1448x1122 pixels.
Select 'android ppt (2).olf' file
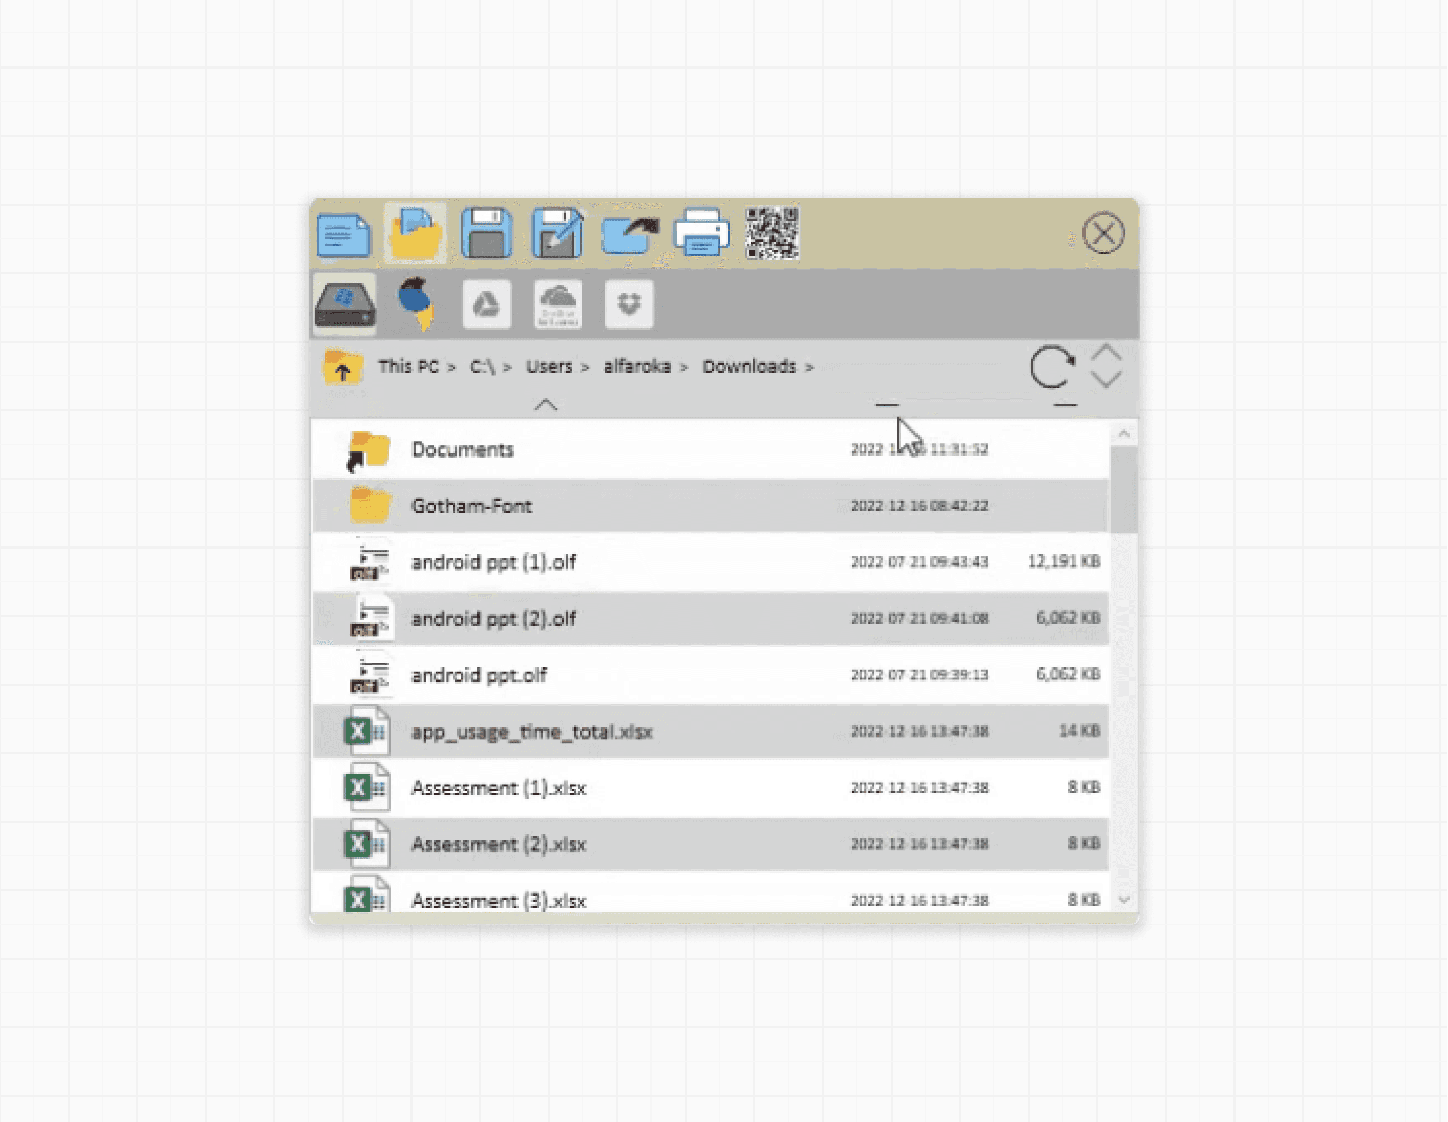(710, 618)
